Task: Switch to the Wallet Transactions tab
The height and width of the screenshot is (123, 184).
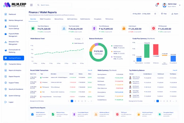Action: tap(45, 19)
